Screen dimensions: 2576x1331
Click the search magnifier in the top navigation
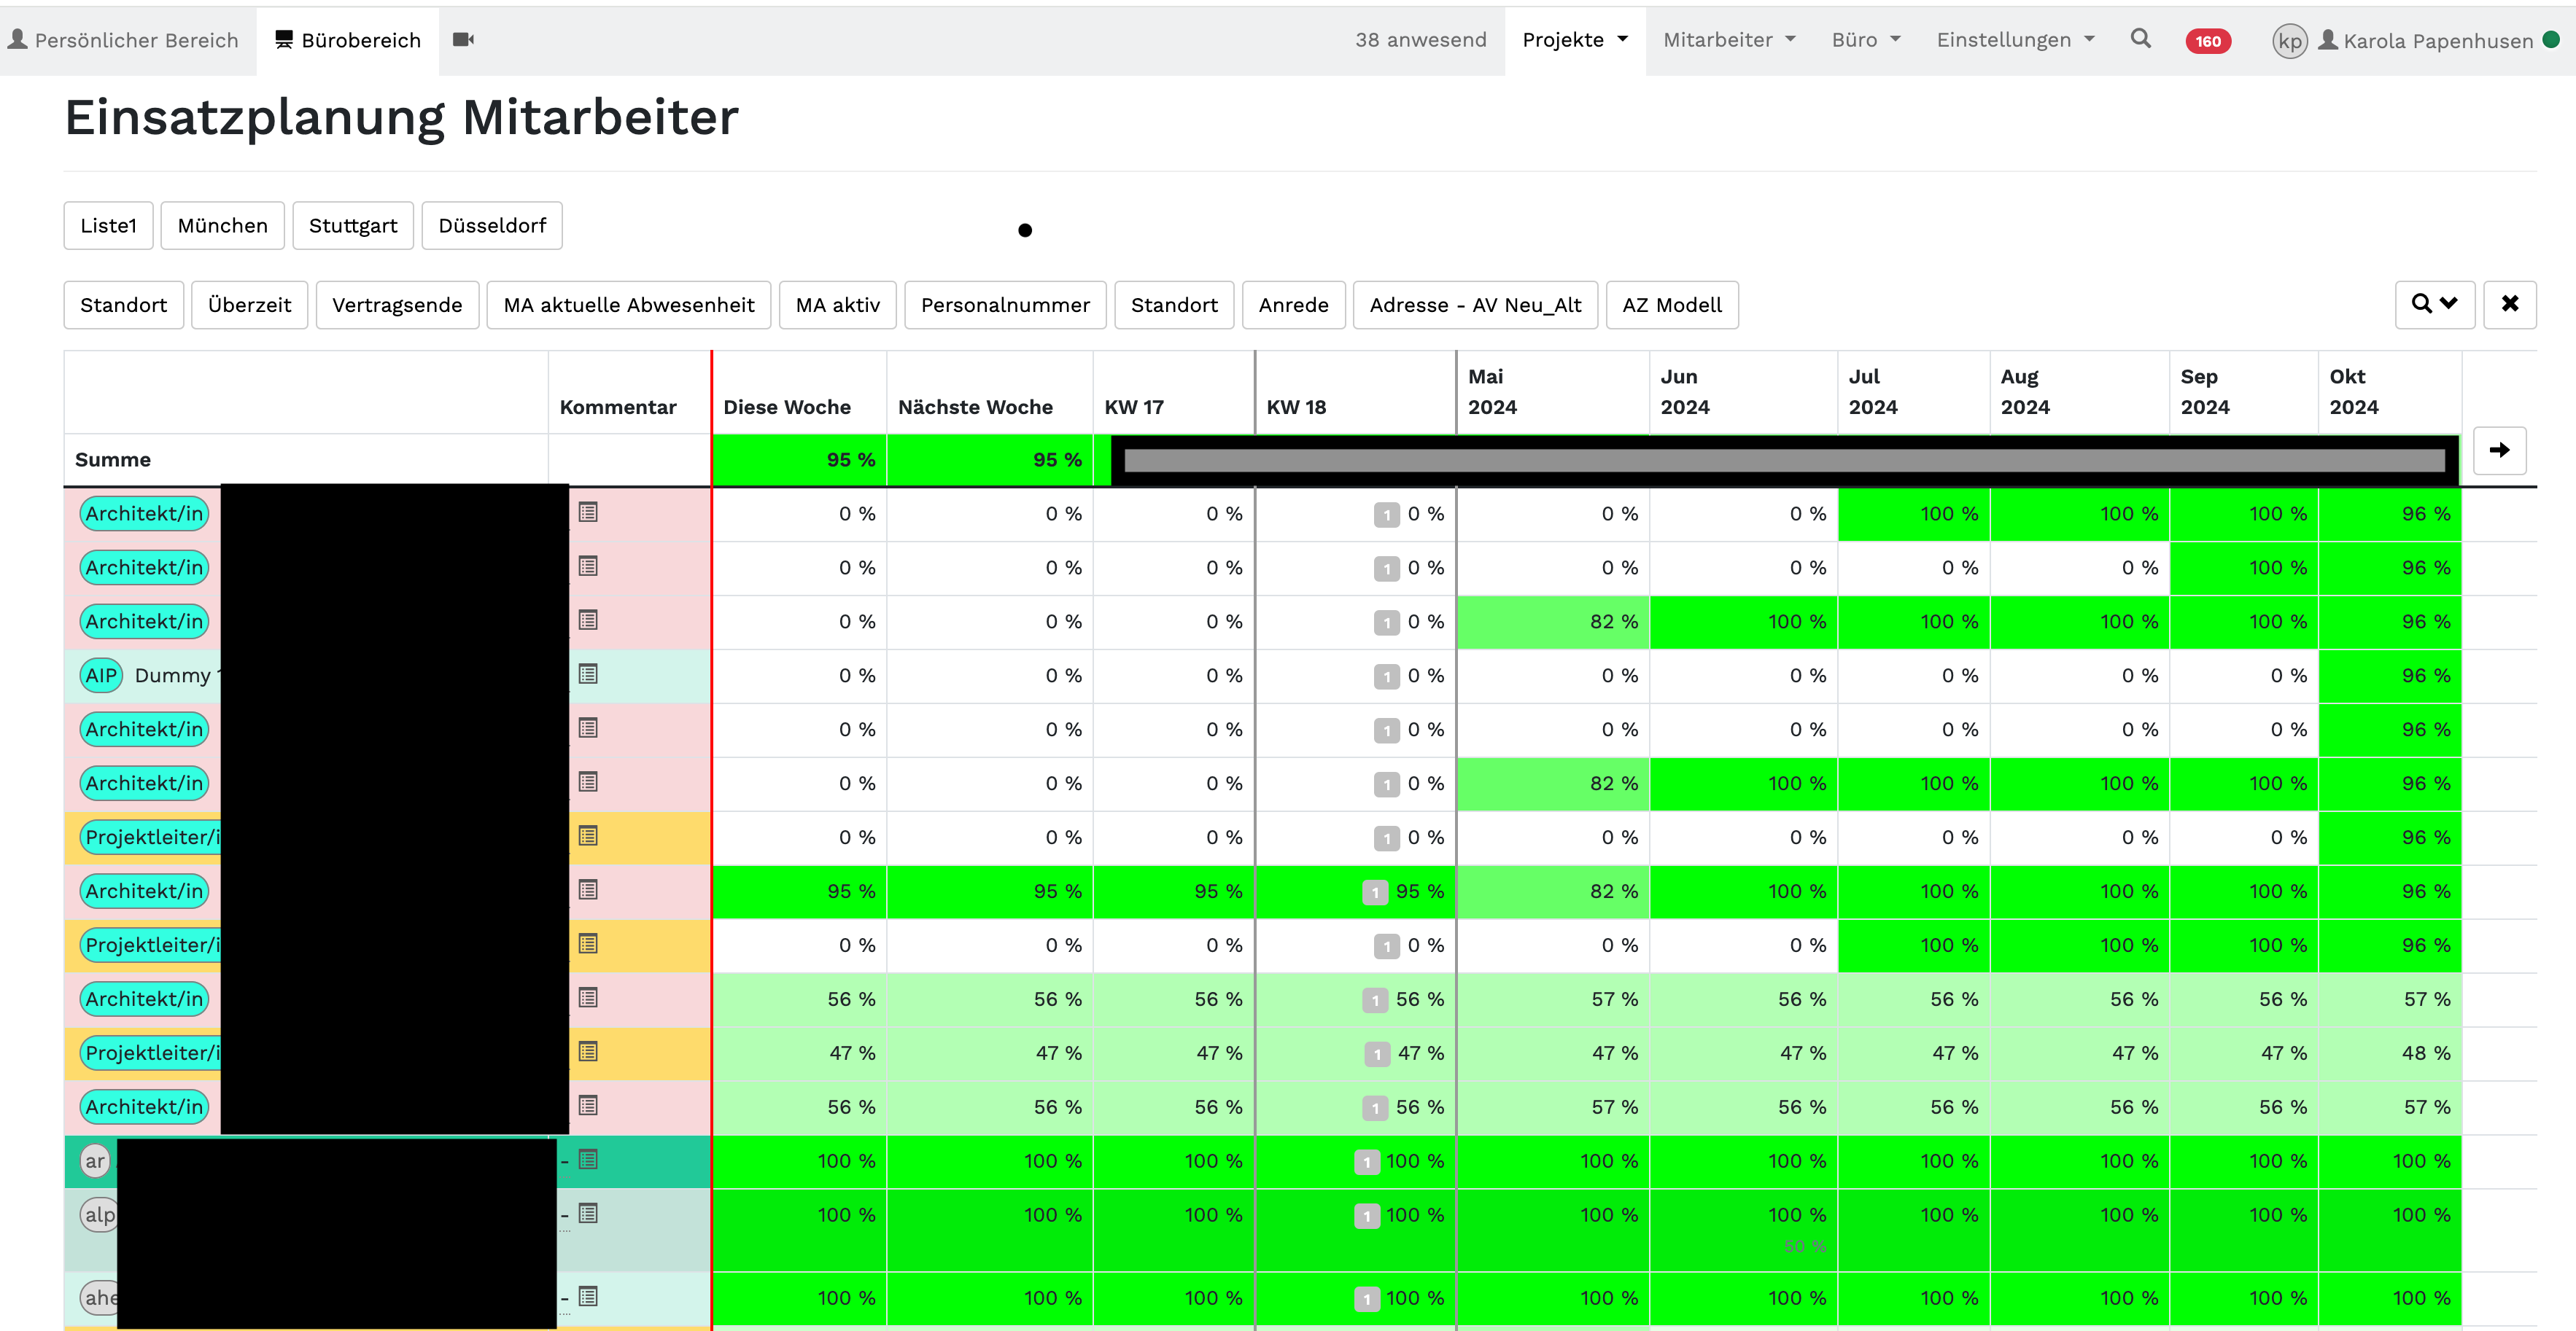[2140, 39]
